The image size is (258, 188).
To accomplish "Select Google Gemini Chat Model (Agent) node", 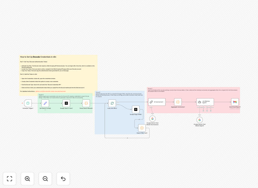I will click(199, 120).
